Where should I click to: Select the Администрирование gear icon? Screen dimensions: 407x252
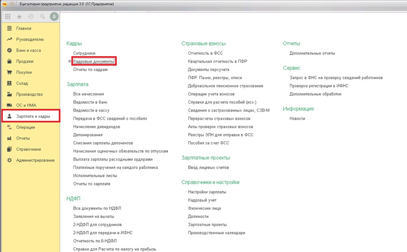(x=9, y=160)
